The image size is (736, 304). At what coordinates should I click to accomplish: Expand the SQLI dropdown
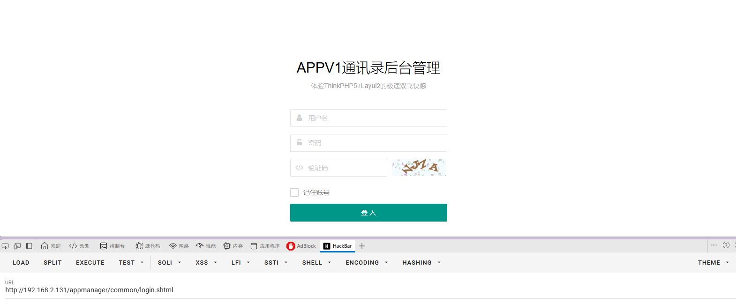coord(169,263)
